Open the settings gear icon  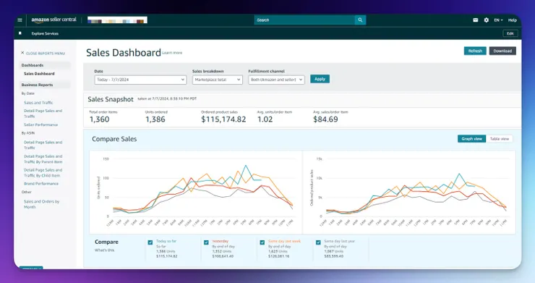click(487, 20)
